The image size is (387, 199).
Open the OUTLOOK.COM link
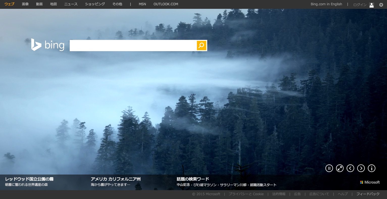tap(166, 4)
